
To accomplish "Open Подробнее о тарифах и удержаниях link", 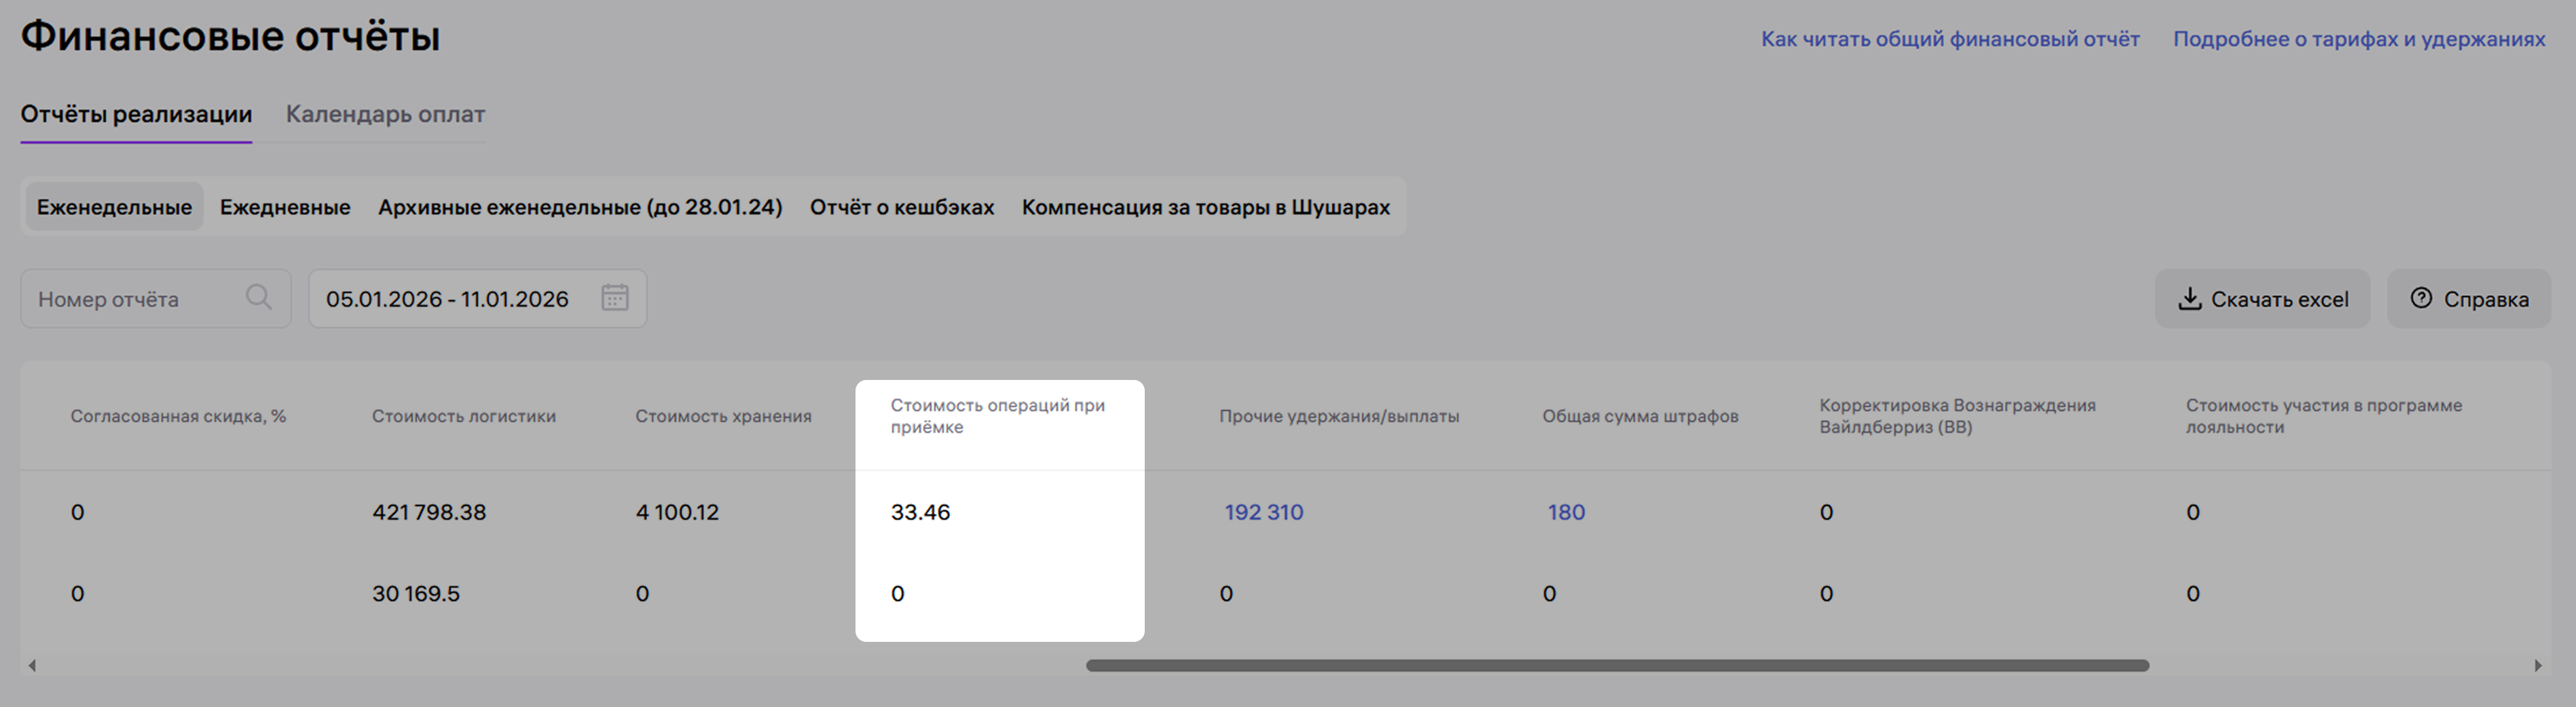I will [x=2358, y=39].
